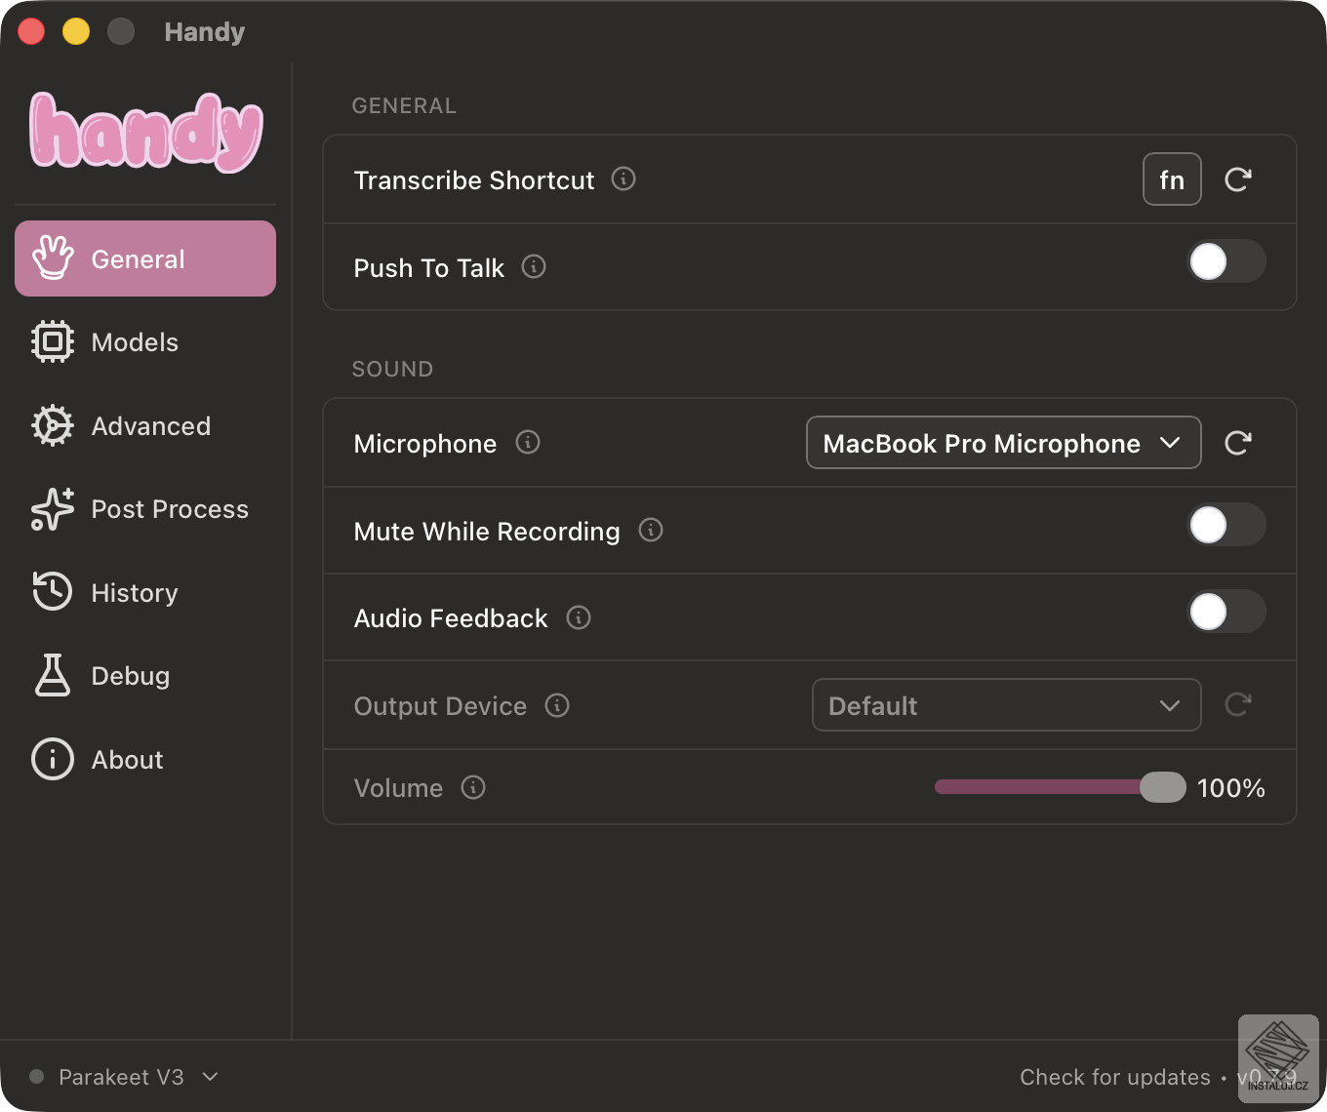This screenshot has height=1112, width=1327.
Task: Enable Push To Talk
Action: coord(1226,261)
